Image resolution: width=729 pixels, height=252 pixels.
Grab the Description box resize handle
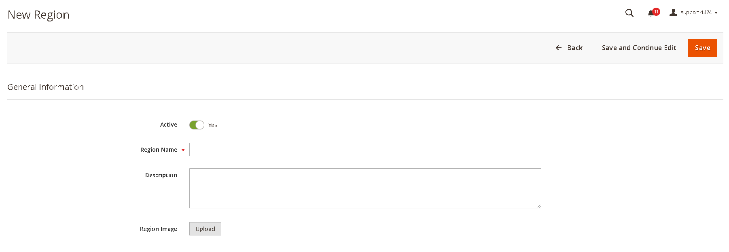539,206
